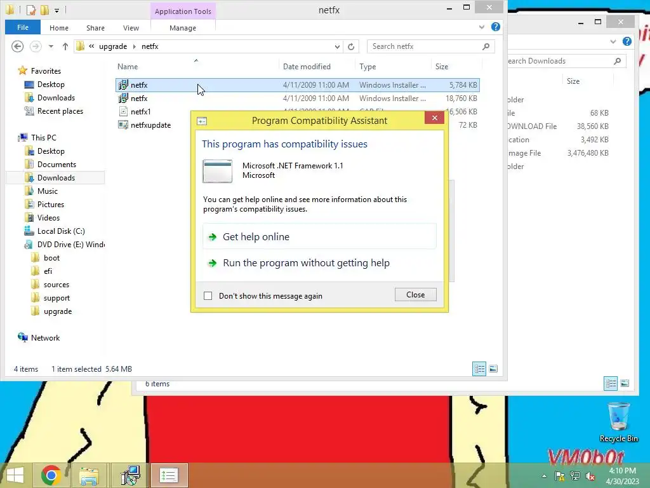The image size is (650, 488).
Task: Open File Explorer from taskbar
Action: point(89,475)
